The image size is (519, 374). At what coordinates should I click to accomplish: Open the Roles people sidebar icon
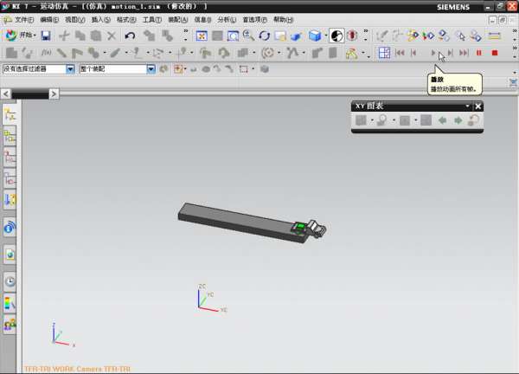(10, 325)
